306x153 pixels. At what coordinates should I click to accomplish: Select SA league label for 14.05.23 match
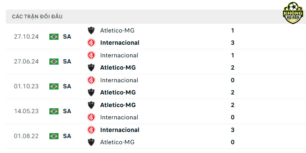pyautogui.click(x=67, y=111)
